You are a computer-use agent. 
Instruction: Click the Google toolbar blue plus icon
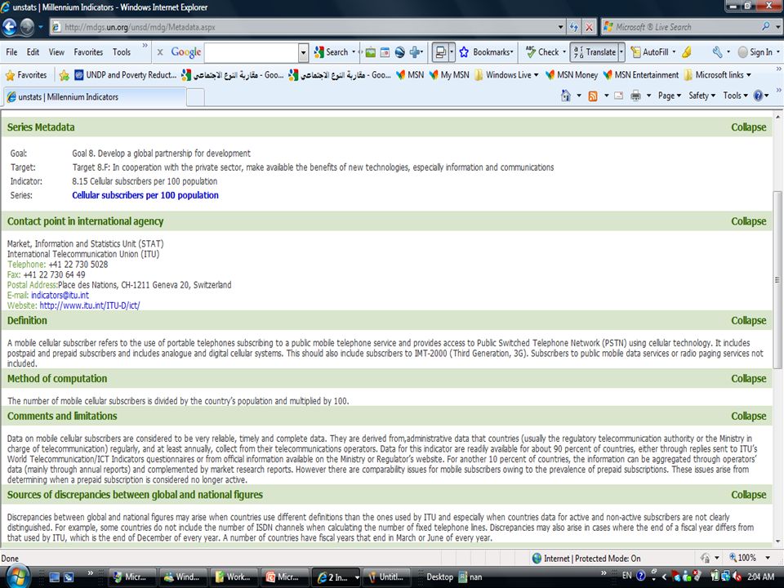(415, 52)
